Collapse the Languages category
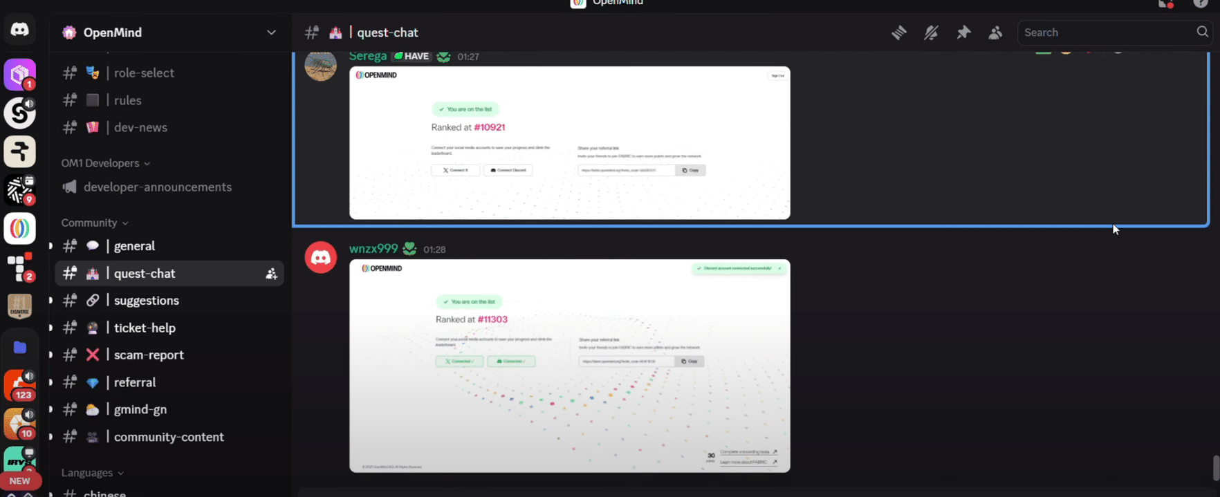 [92, 473]
